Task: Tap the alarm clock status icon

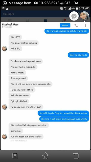Action: pos(62,8)
